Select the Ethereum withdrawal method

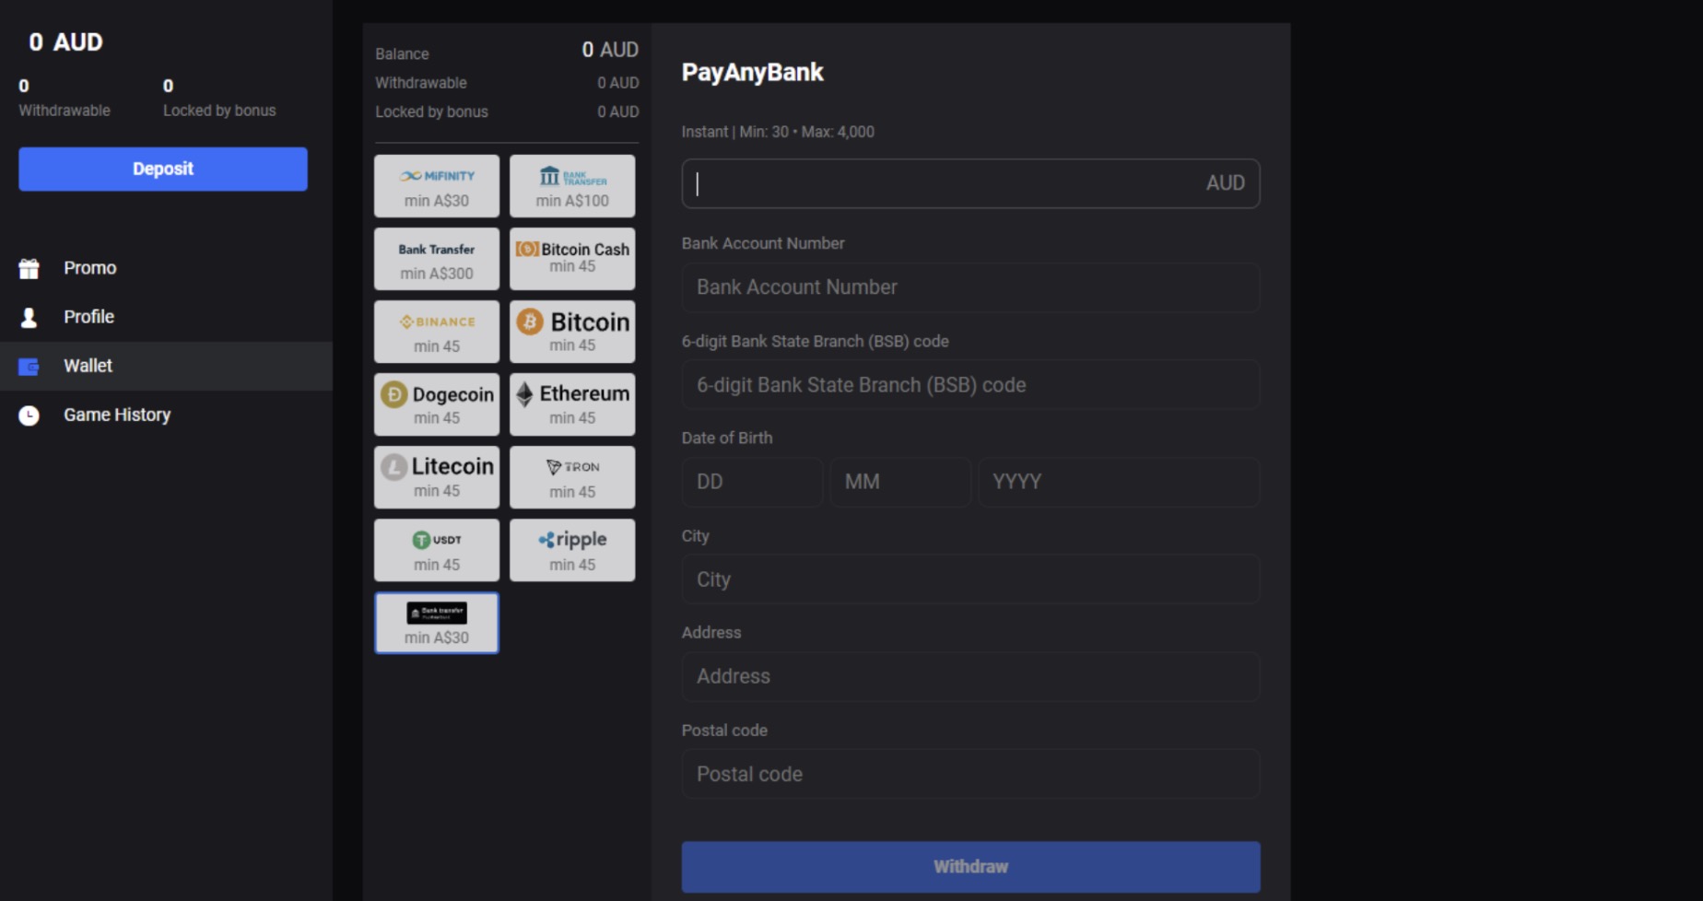click(x=571, y=404)
